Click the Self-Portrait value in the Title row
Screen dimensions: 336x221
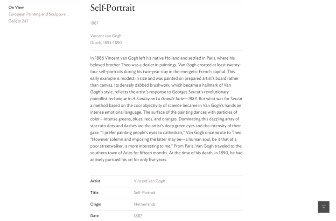tap(144, 193)
